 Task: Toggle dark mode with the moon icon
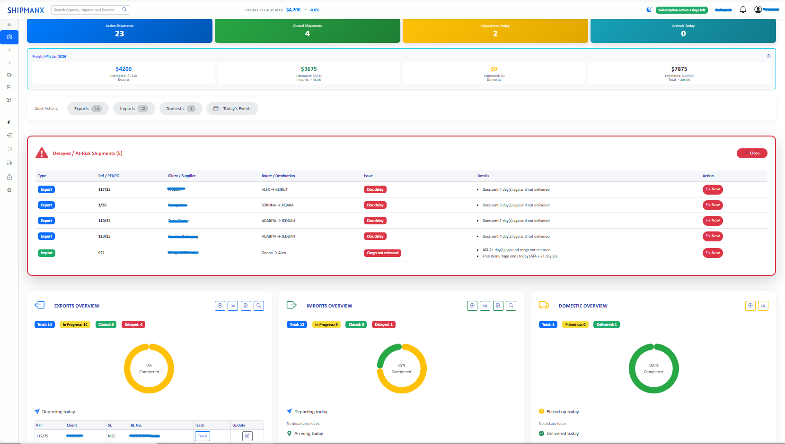649,9
